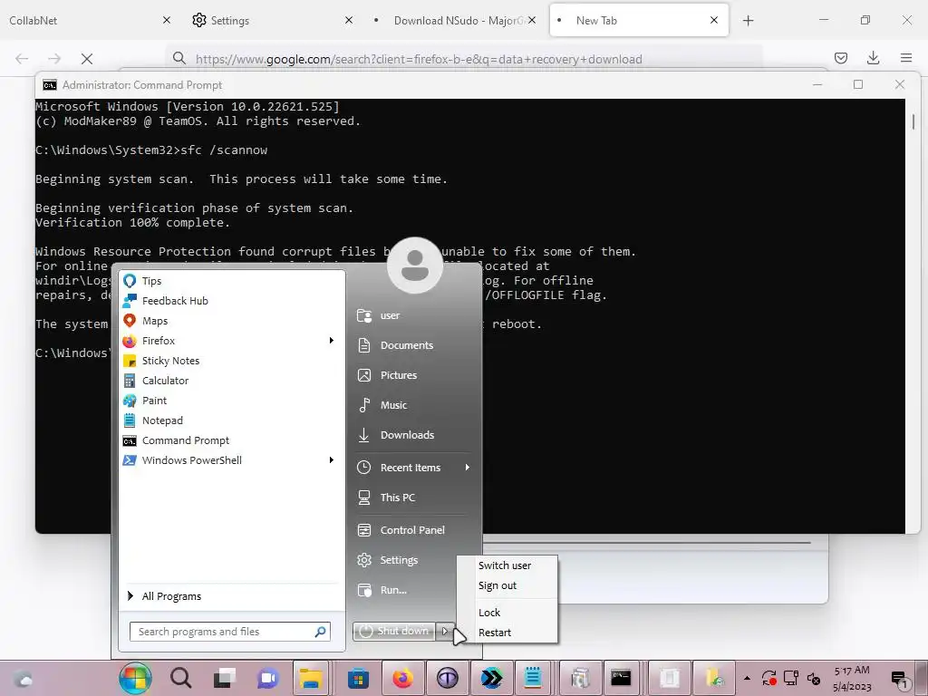Click the taskbar clock showing 5:17 AM
The height and width of the screenshot is (696, 928).
[x=852, y=679]
